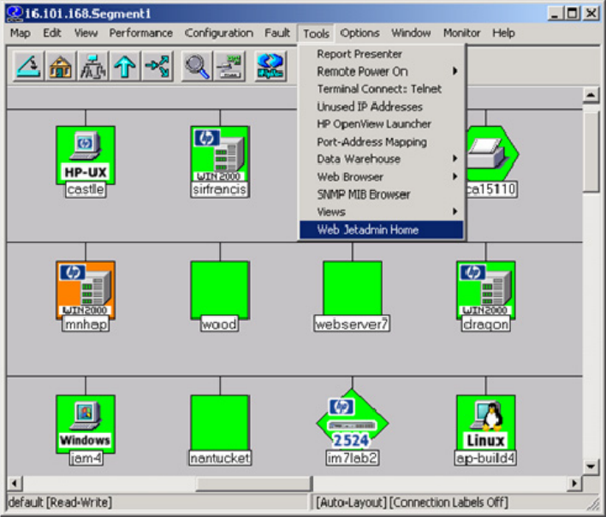The width and height of the screenshot is (606, 517).
Task: Maximize the Segment1 window
Action: tap(572, 14)
